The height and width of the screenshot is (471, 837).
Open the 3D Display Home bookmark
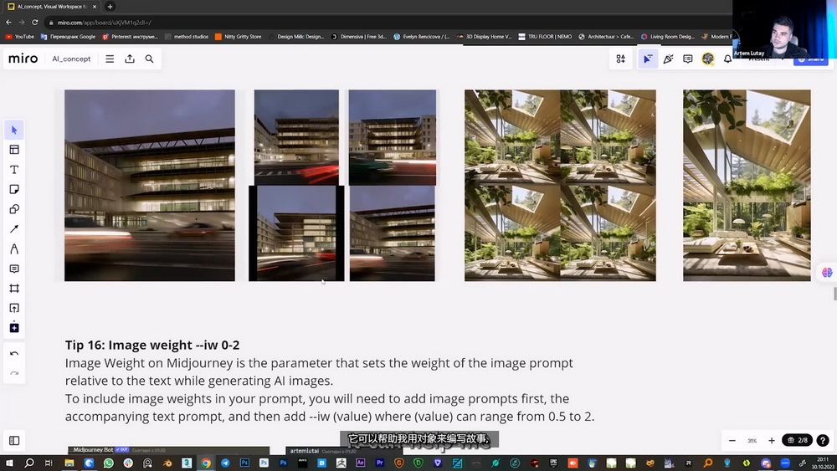[x=484, y=37]
